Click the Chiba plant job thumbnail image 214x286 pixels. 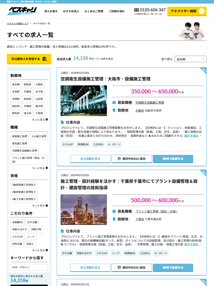coord(83,210)
